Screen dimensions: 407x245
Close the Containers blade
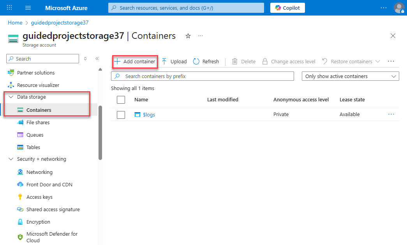pos(393,36)
